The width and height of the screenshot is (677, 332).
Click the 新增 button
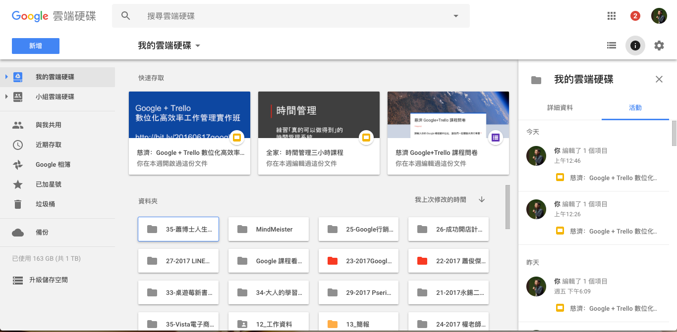coord(36,46)
